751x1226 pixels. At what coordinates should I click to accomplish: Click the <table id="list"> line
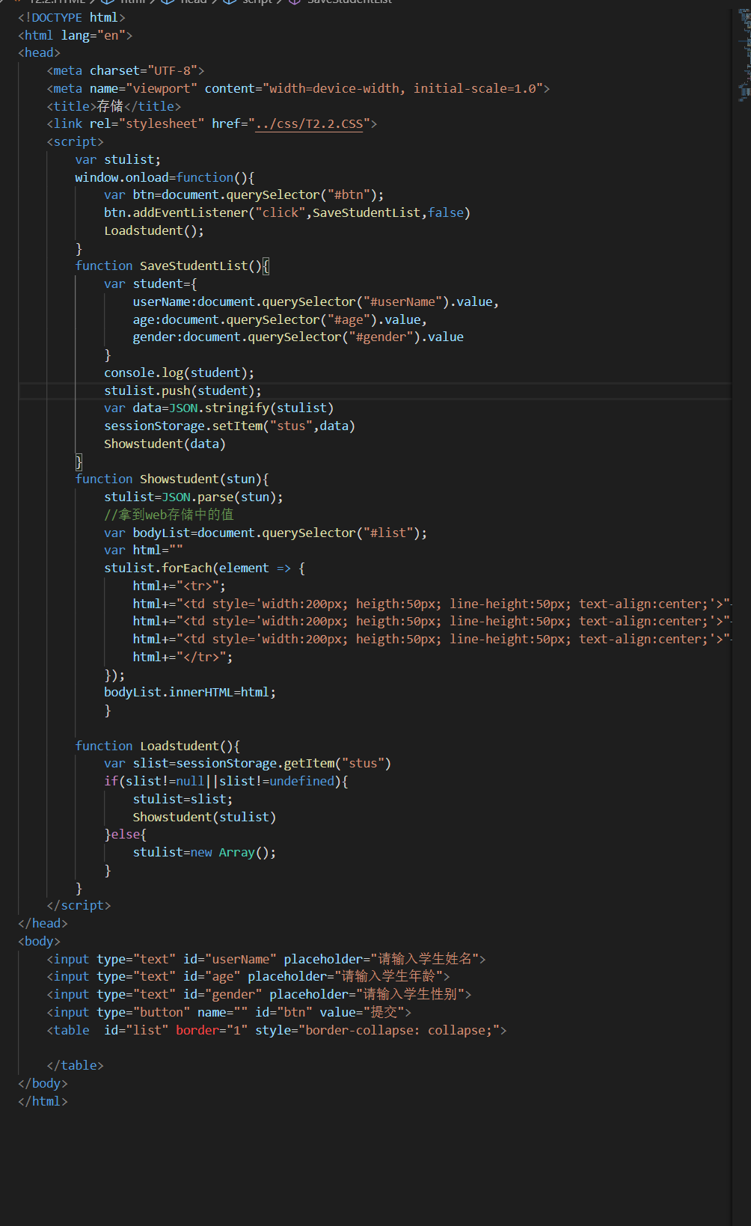277,1030
